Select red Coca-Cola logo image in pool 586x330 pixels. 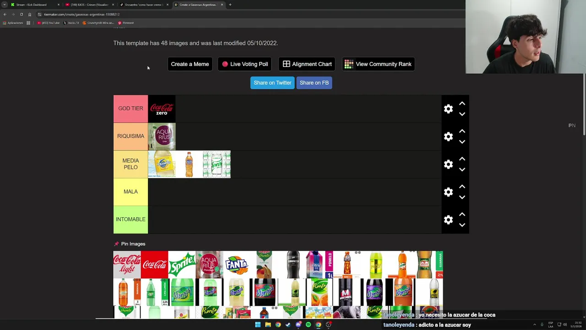coord(154,264)
